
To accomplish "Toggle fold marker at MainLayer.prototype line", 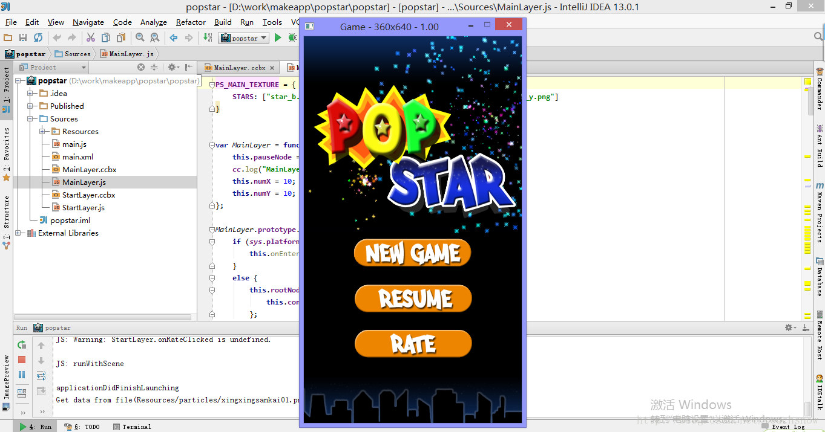I will 212,230.
